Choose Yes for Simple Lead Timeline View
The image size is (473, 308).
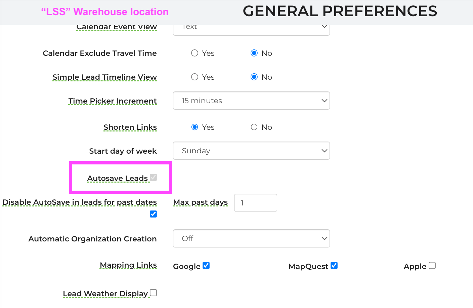195,77
